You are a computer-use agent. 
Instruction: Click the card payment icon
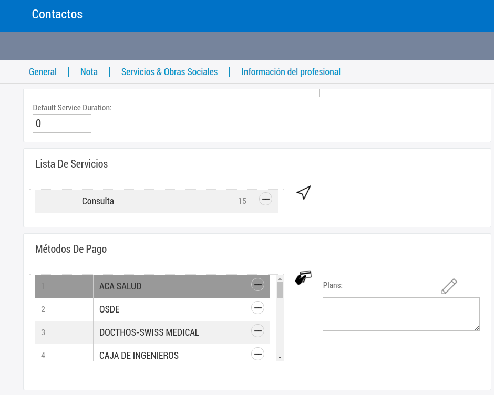click(x=303, y=277)
